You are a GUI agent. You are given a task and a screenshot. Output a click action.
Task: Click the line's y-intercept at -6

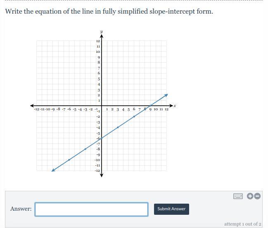click(x=102, y=138)
